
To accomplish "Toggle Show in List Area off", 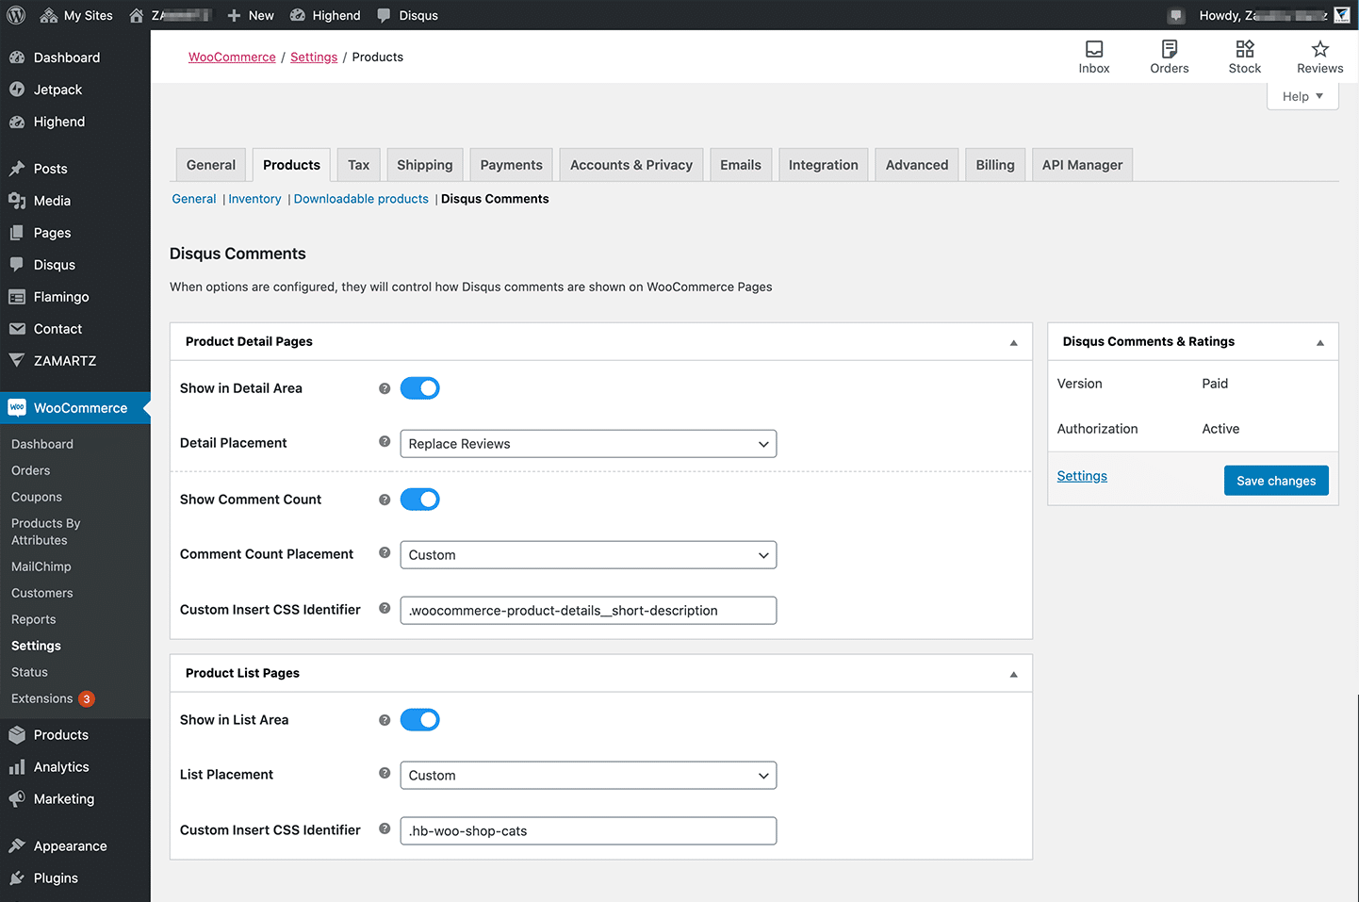I will [x=419, y=719].
